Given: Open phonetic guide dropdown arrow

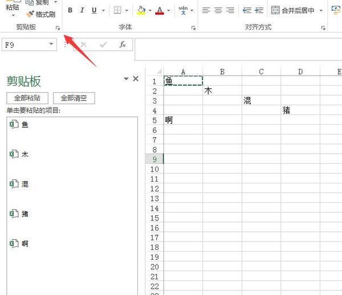Looking at the screenshot, I should coord(192,10).
